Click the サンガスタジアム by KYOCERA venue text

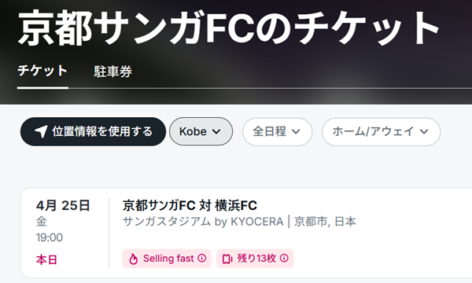tap(203, 222)
